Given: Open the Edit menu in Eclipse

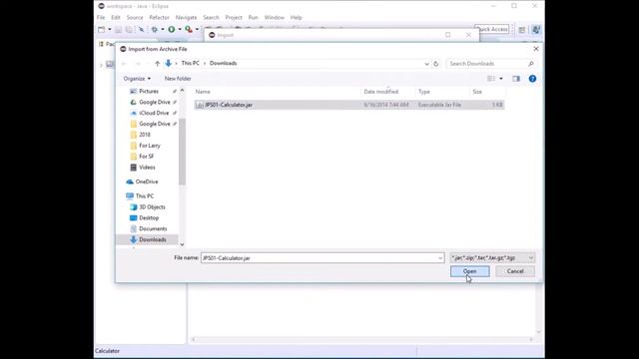Looking at the screenshot, I should coord(116,18).
